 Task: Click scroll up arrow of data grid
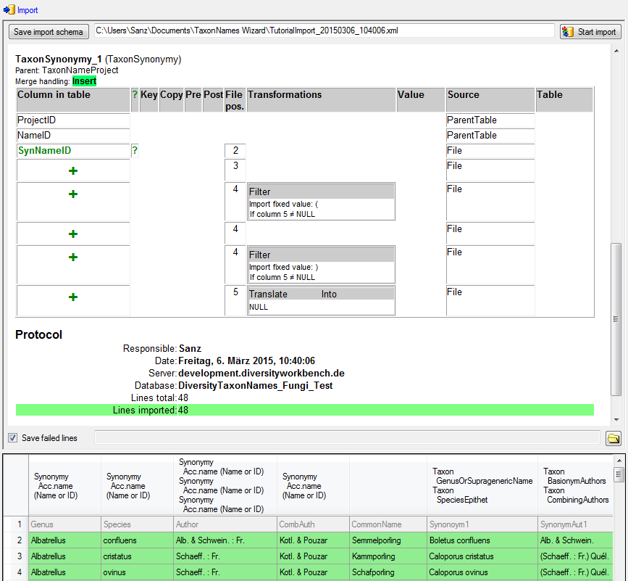pyautogui.click(x=619, y=461)
